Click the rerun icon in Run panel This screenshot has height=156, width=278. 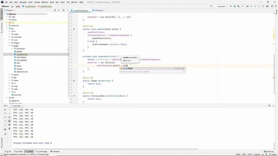click(x=5, y=110)
